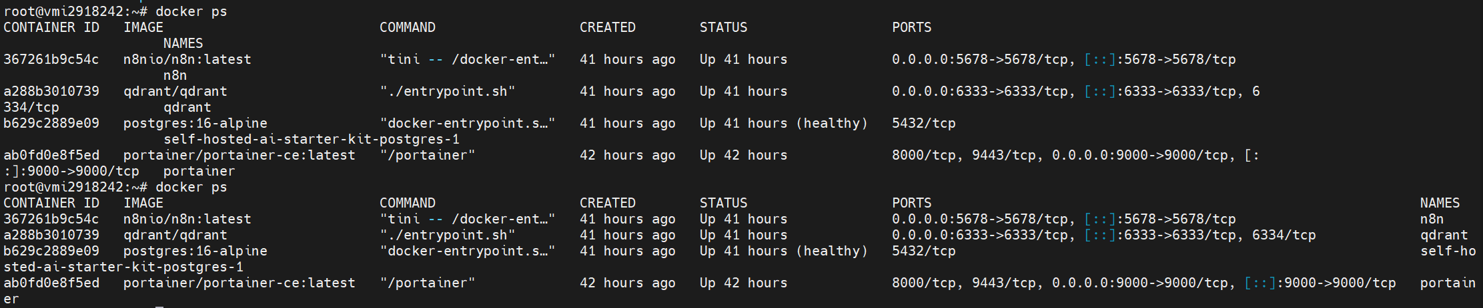The image size is (1483, 308).
Task: Click the wrapped ":]:9000->9000/tcp" port text
Action: (71, 171)
